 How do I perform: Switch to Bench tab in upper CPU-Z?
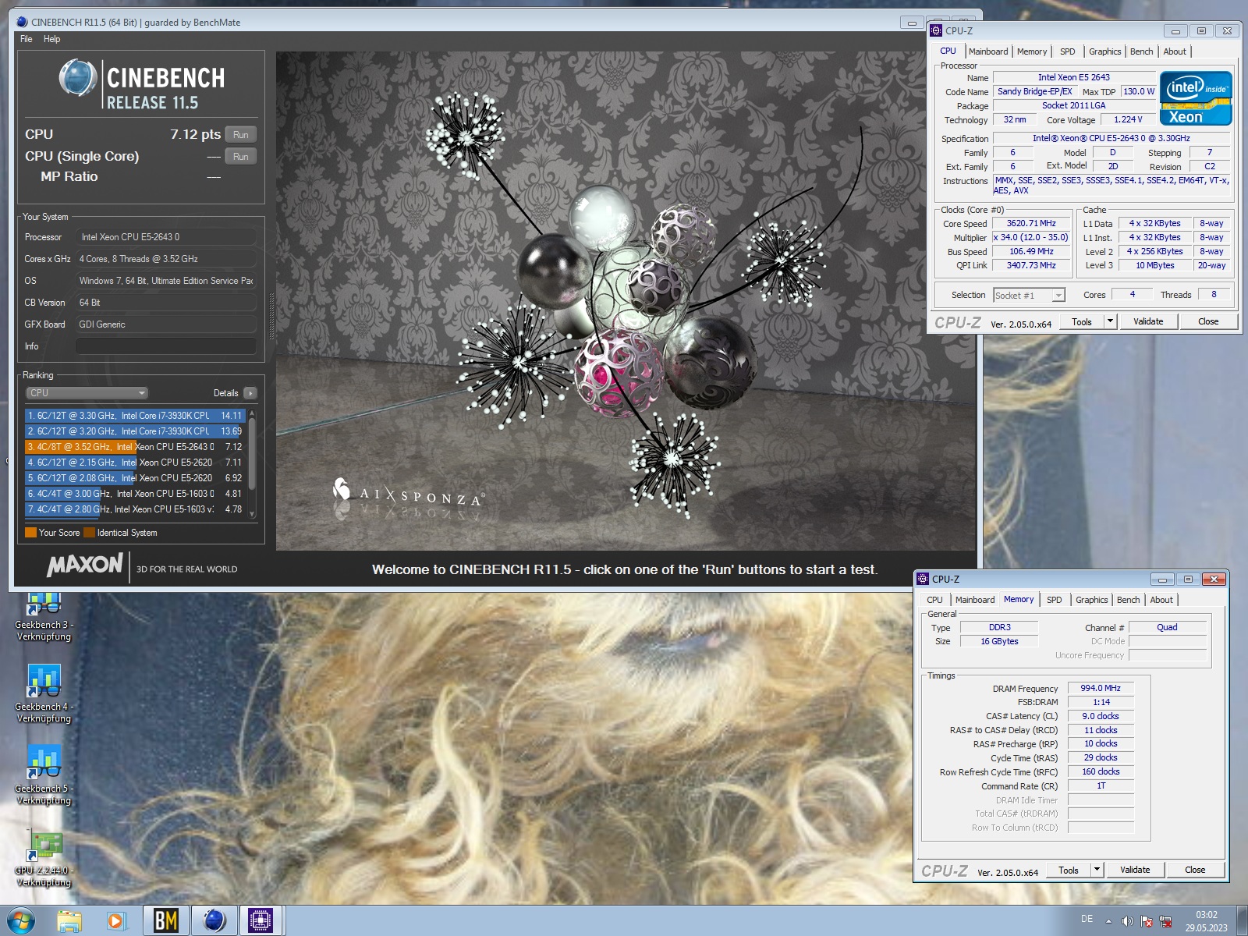(x=1141, y=51)
